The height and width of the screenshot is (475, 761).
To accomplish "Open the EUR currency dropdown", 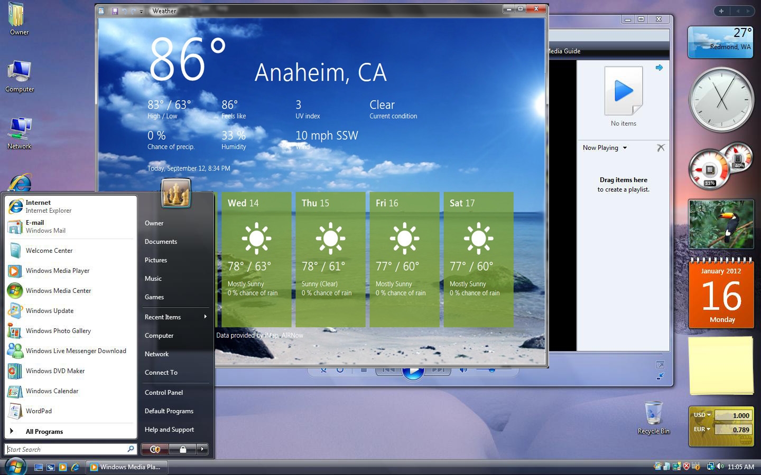I will tap(702, 429).
